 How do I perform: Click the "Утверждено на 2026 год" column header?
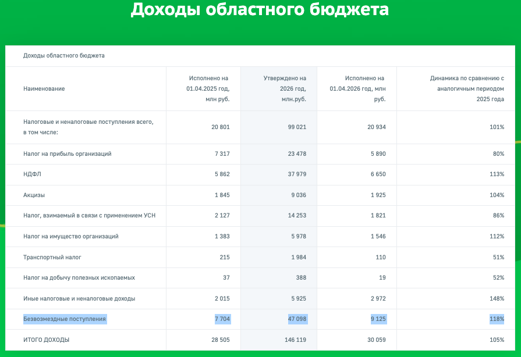[x=285, y=88]
